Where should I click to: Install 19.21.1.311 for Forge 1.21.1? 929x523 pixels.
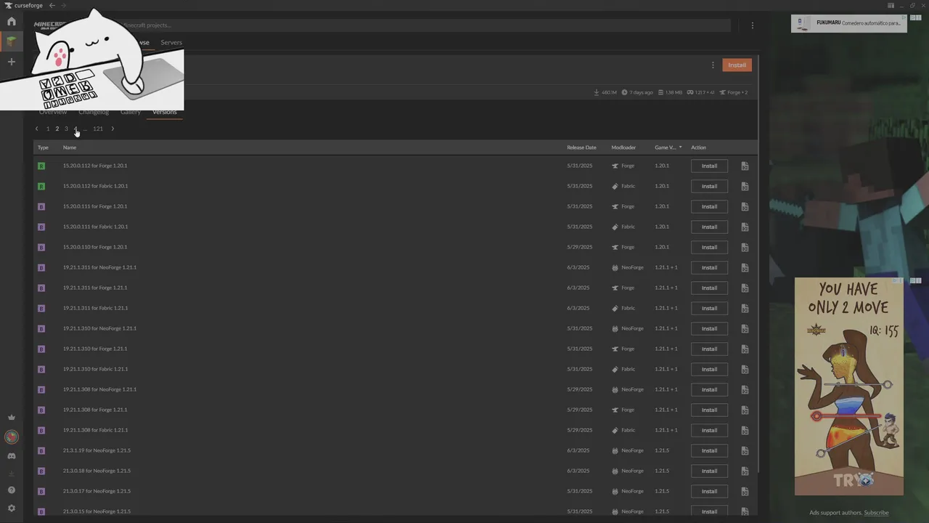pos(709,288)
